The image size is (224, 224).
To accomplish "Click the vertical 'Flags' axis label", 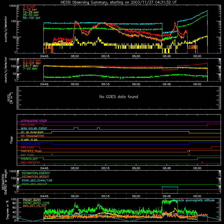I will point(11,140).
